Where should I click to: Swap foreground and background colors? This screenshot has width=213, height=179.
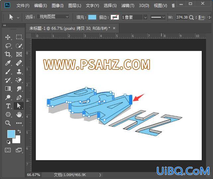19,131
